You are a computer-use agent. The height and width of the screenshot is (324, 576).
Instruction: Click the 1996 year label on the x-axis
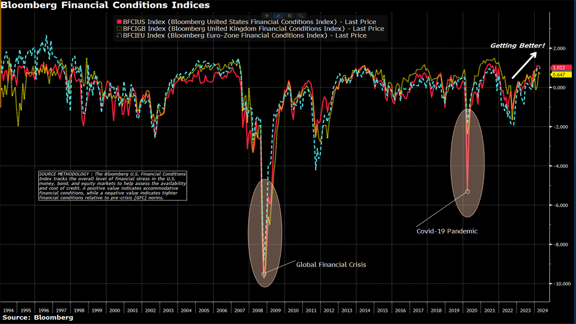43,310
